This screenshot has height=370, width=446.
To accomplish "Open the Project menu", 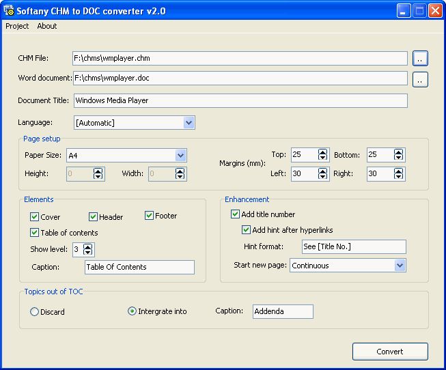I will click(17, 26).
